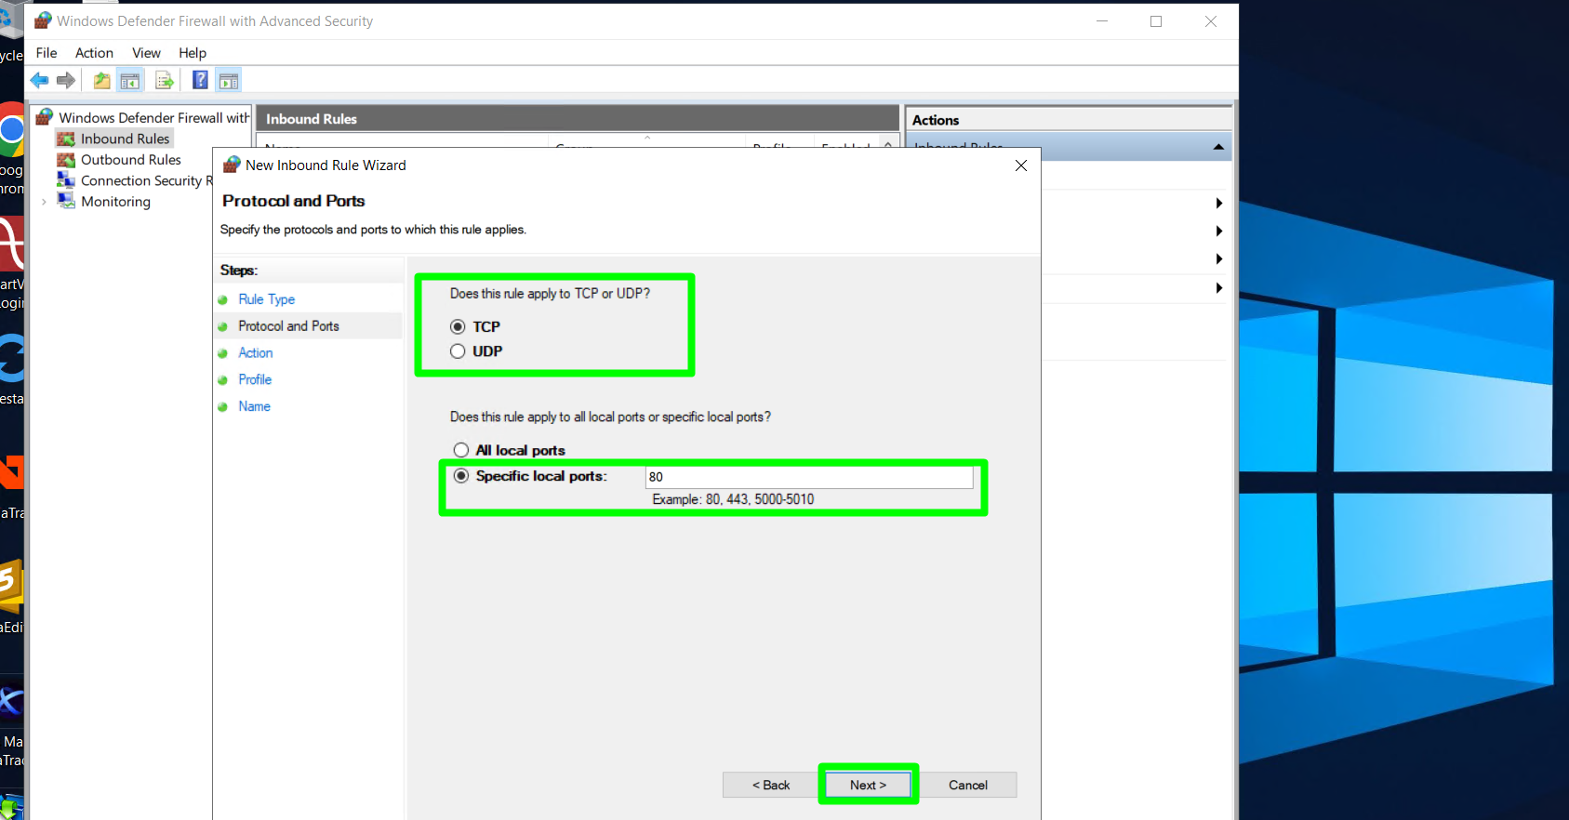Select the TCP radio button
The image size is (1569, 820).
click(x=458, y=326)
